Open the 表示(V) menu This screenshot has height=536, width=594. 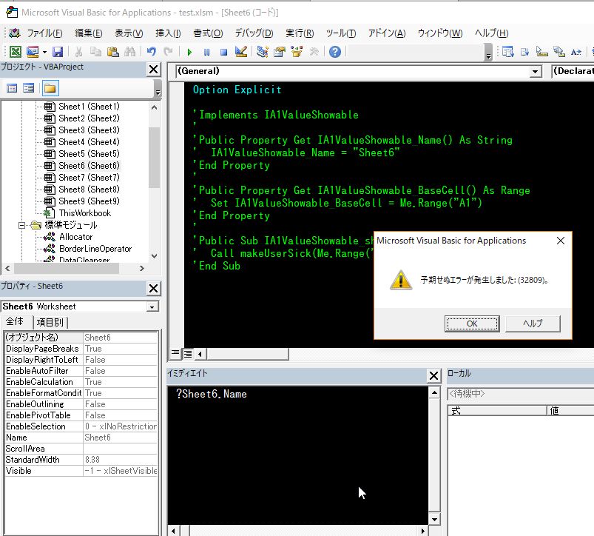pos(129,33)
